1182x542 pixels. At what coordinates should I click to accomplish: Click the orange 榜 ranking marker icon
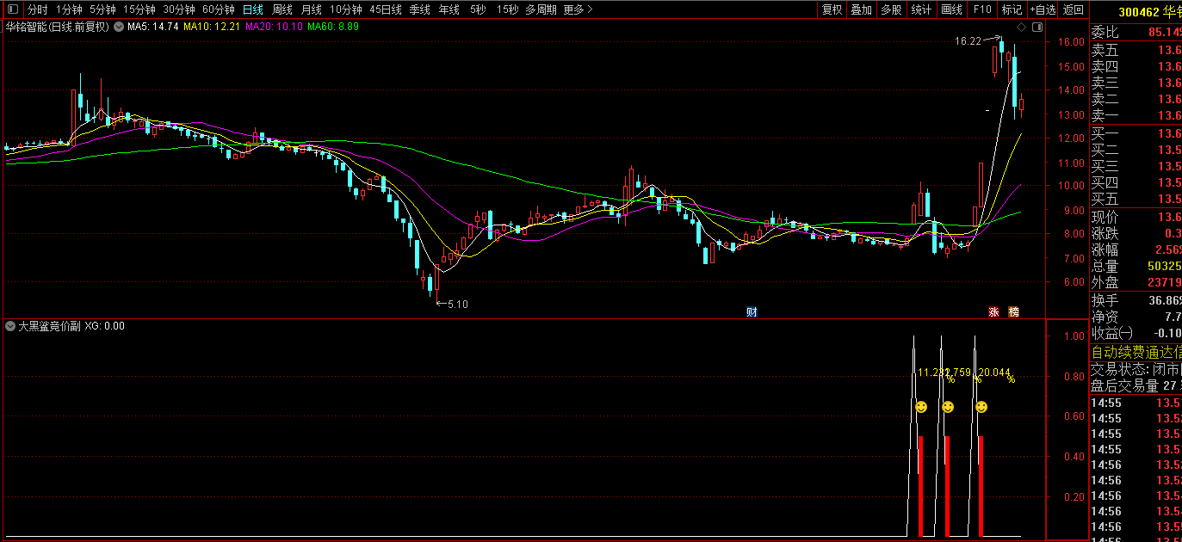1014,311
